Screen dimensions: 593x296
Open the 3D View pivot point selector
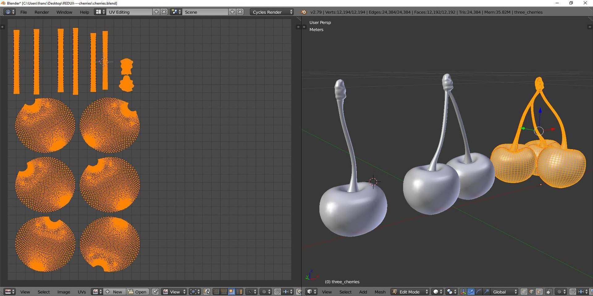point(451,292)
